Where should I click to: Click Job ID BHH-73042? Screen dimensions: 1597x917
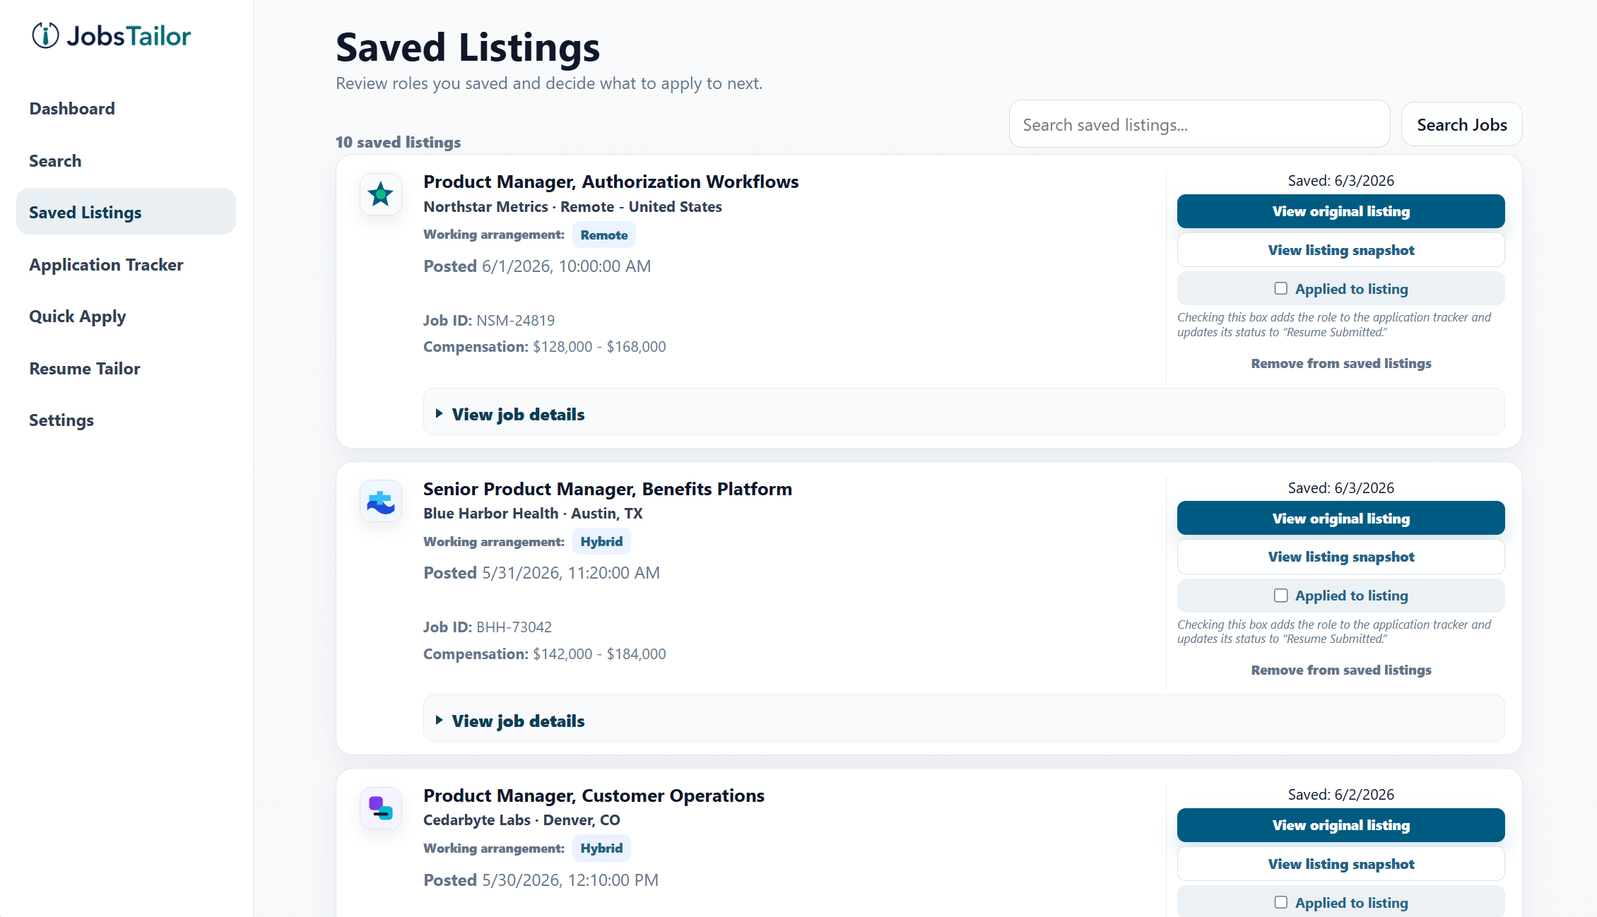[x=488, y=627]
